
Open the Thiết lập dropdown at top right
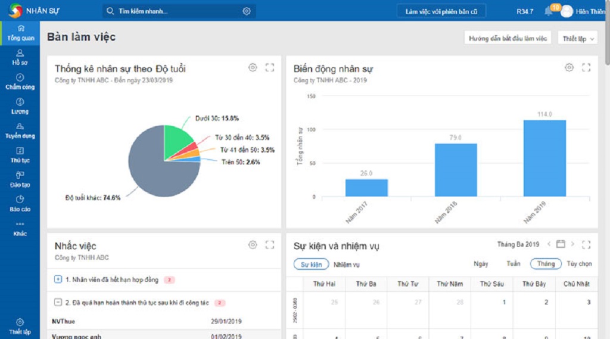click(x=578, y=38)
